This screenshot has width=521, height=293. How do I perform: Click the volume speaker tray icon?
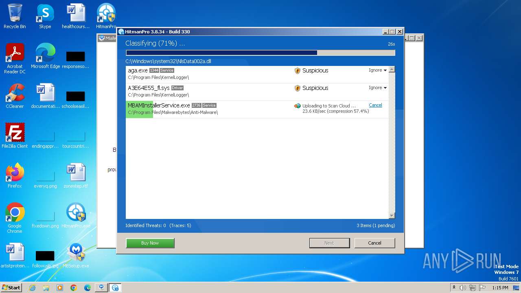(x=463, y=288)
